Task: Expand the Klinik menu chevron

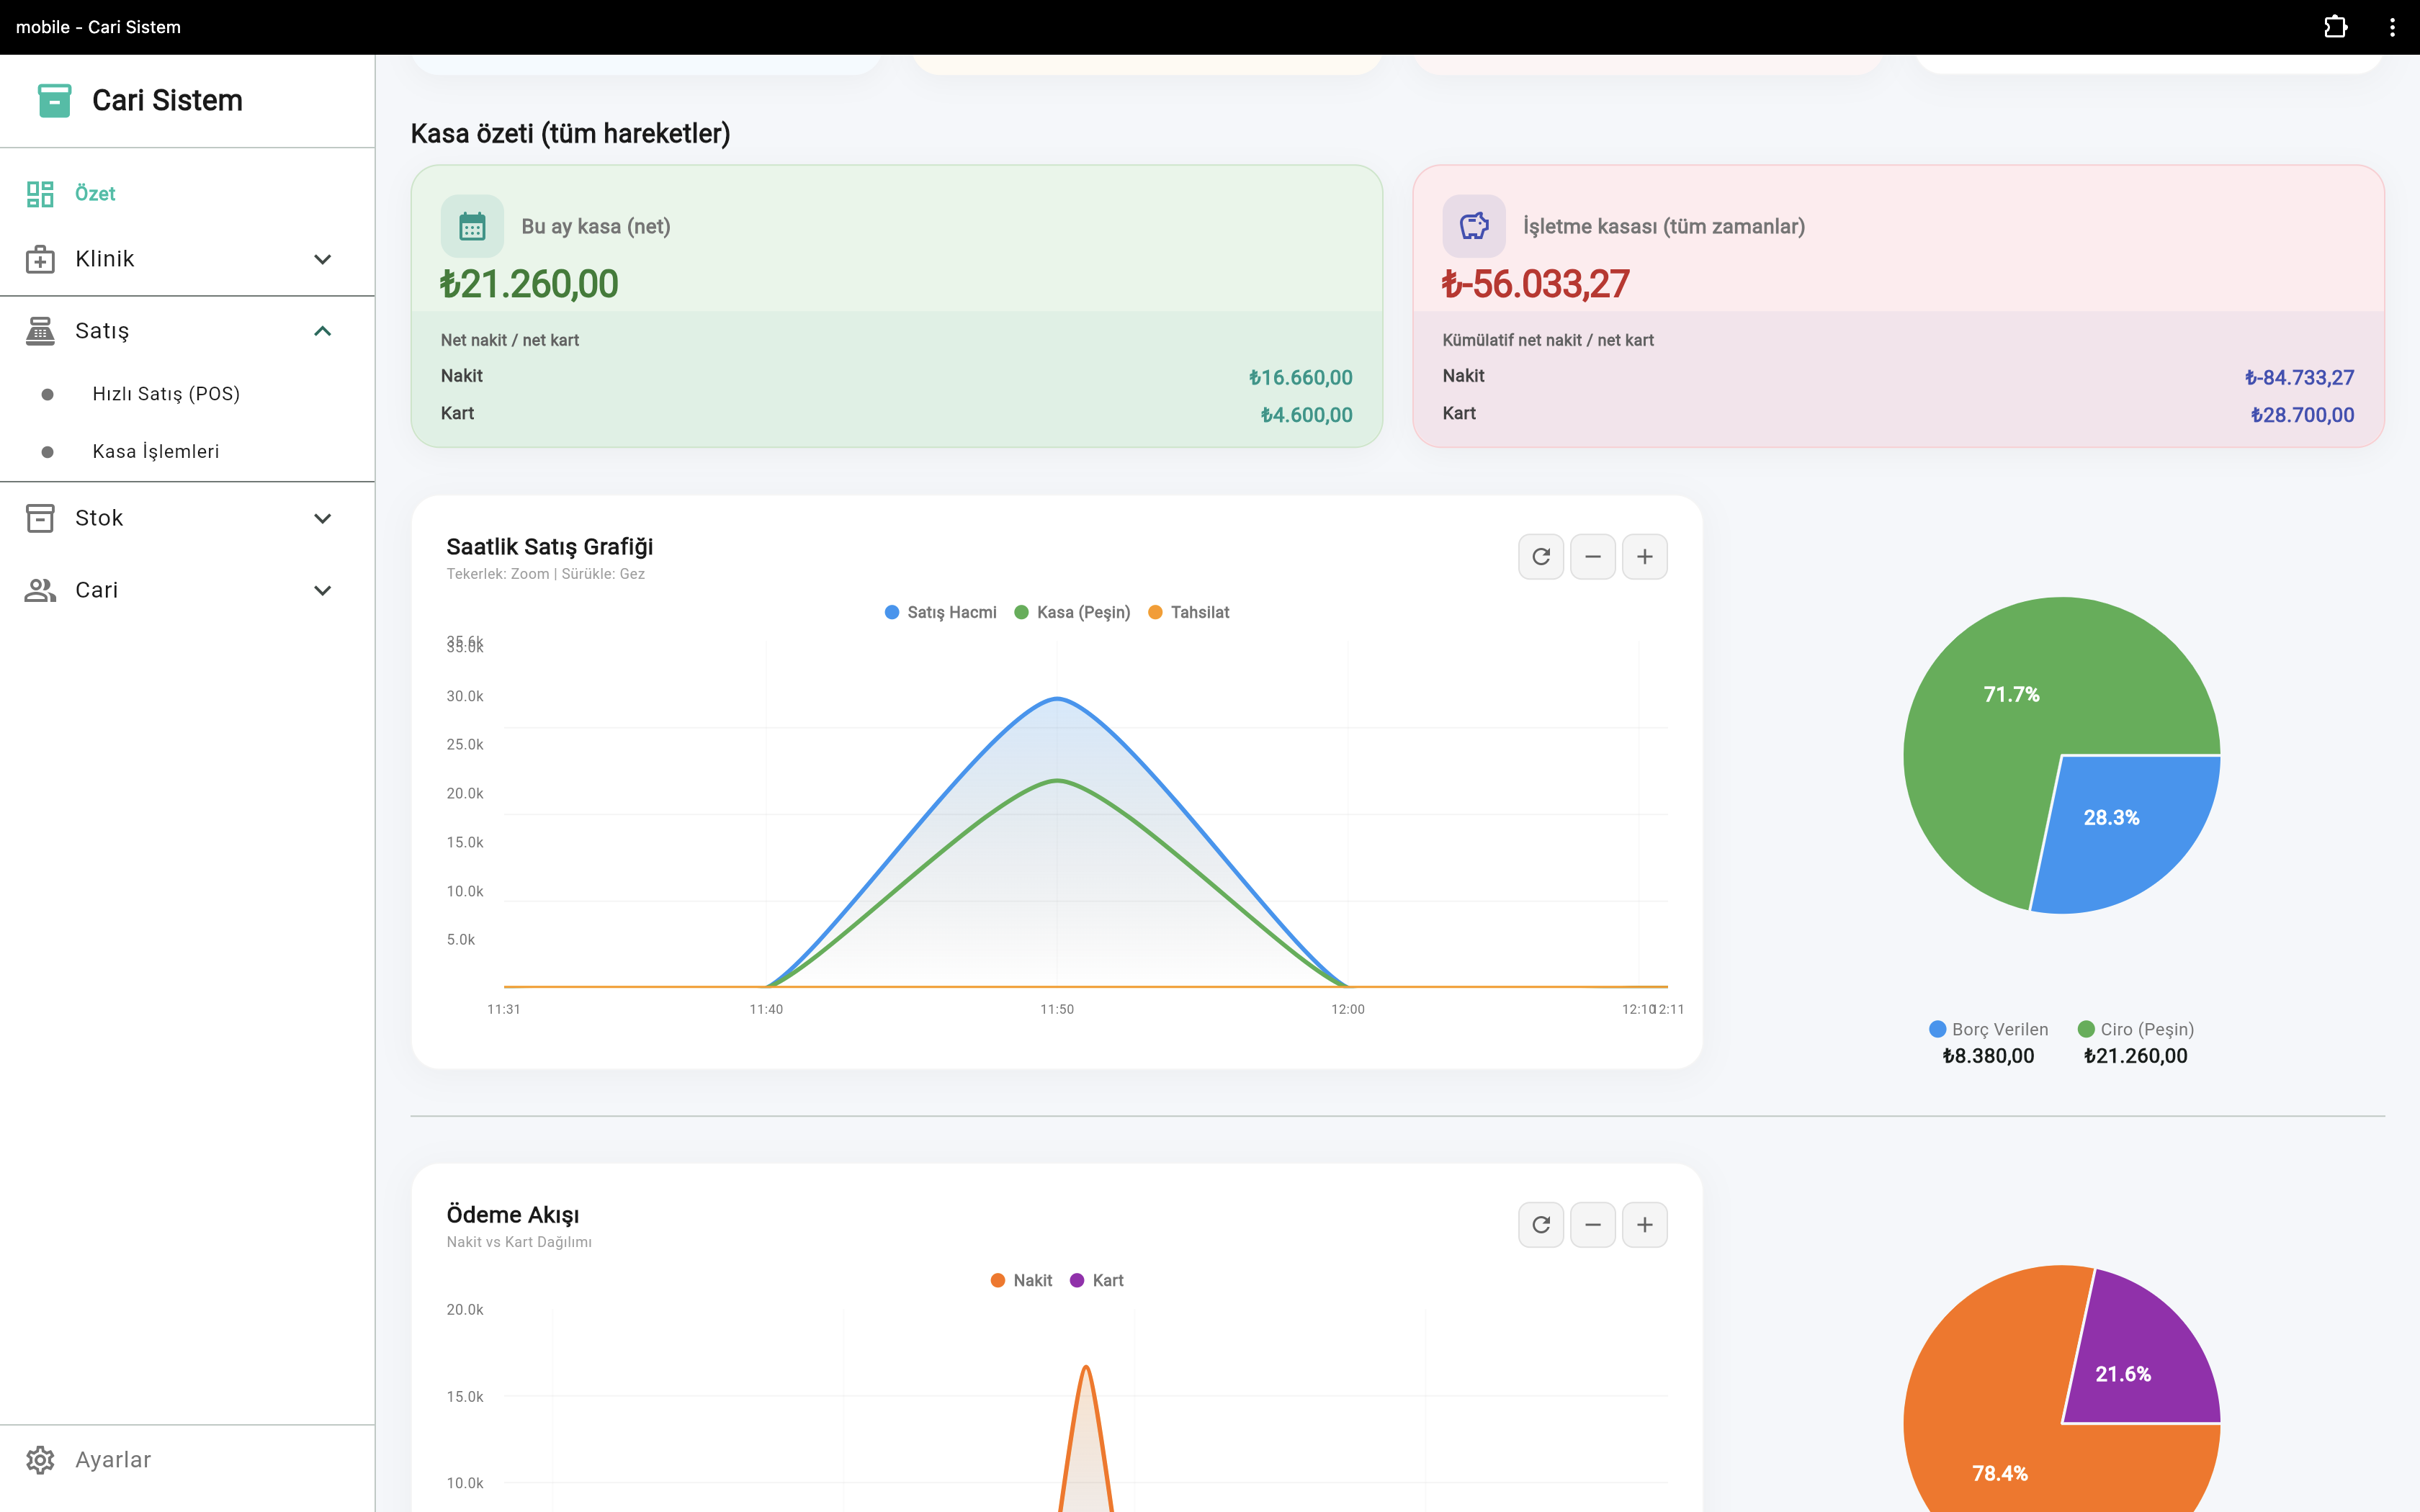Action: pos(322,259)
